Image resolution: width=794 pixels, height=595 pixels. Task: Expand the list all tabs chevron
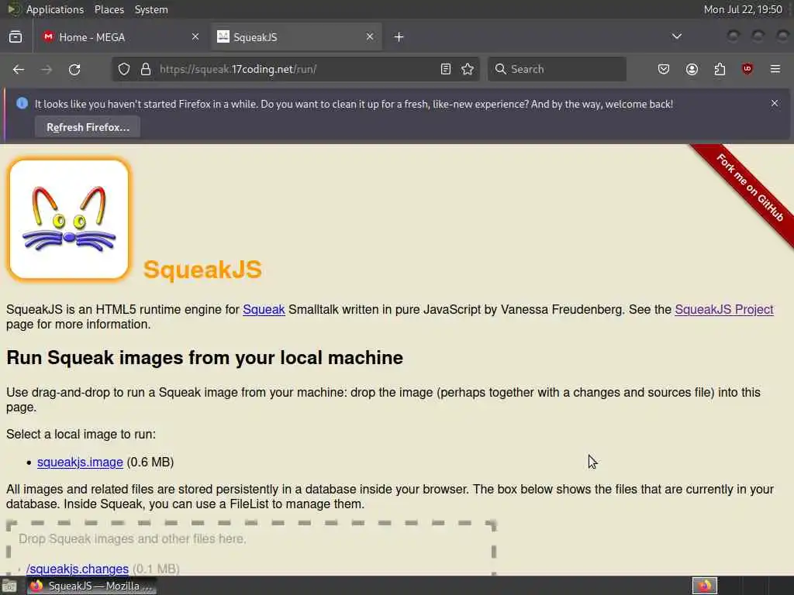[x=676, y=36]
